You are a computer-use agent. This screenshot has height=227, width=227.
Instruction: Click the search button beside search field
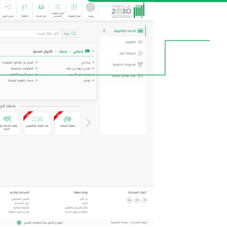point(70,33)
